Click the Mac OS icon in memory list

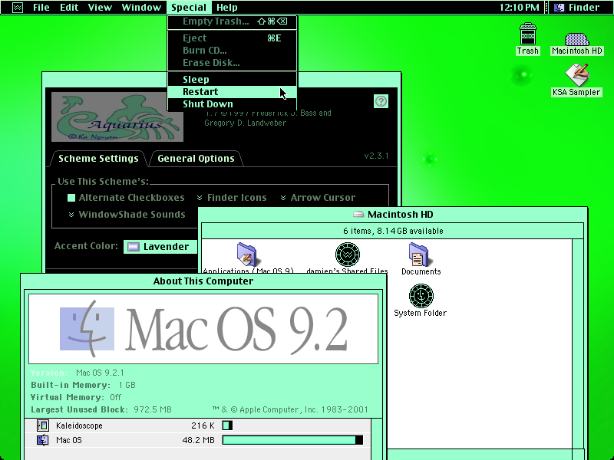43,440
